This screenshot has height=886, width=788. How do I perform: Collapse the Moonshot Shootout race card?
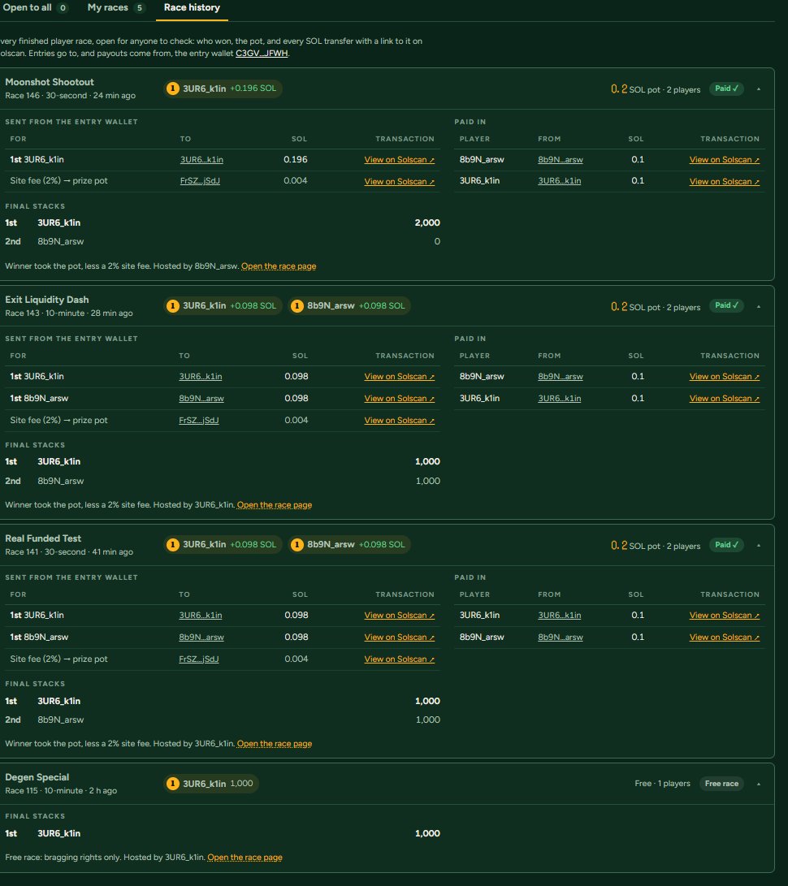coord(759,89)
